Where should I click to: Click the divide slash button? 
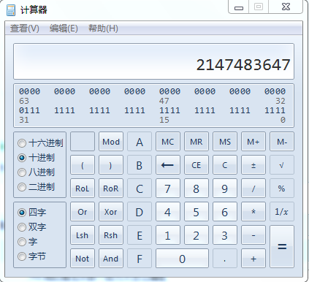point(253,188)
